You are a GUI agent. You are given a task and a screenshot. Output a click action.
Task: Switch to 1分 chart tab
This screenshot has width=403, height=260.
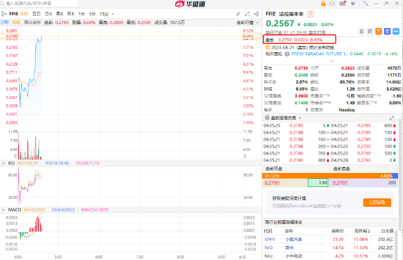coord(82,14)
